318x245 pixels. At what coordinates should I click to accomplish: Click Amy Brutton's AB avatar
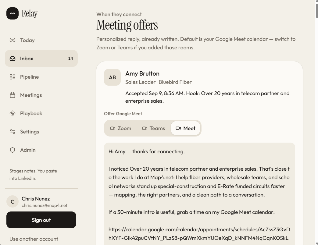tap(113, 77)
